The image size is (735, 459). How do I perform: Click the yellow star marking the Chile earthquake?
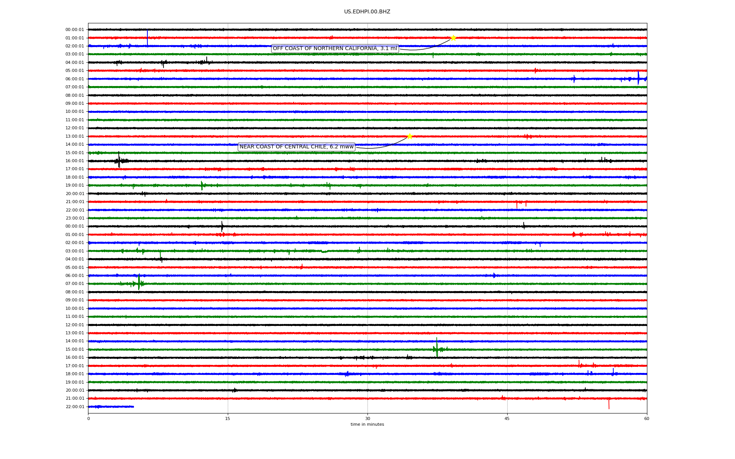[410, 137]
